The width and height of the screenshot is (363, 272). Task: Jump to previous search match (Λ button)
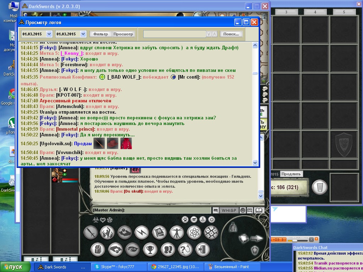pyautogui.click(x=214, y=34)
